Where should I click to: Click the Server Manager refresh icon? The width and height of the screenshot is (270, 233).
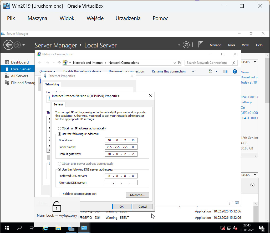point(186,45)
